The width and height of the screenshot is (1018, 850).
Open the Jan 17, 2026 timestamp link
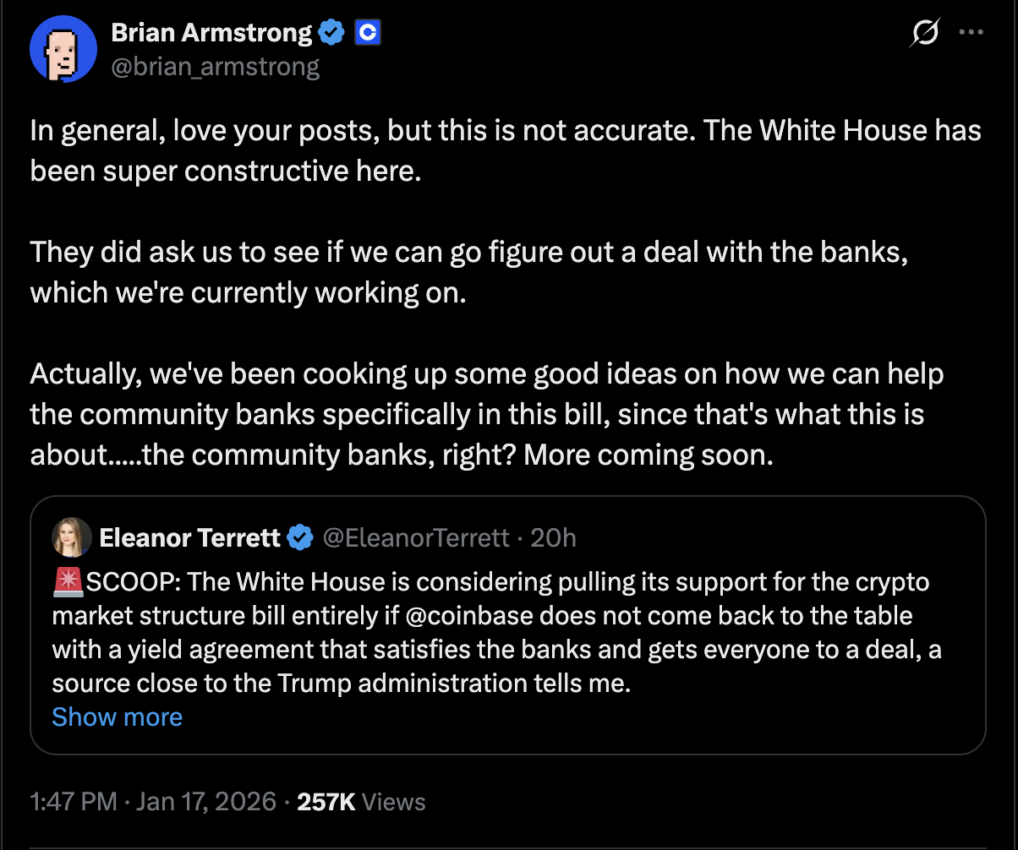(152, 801)
